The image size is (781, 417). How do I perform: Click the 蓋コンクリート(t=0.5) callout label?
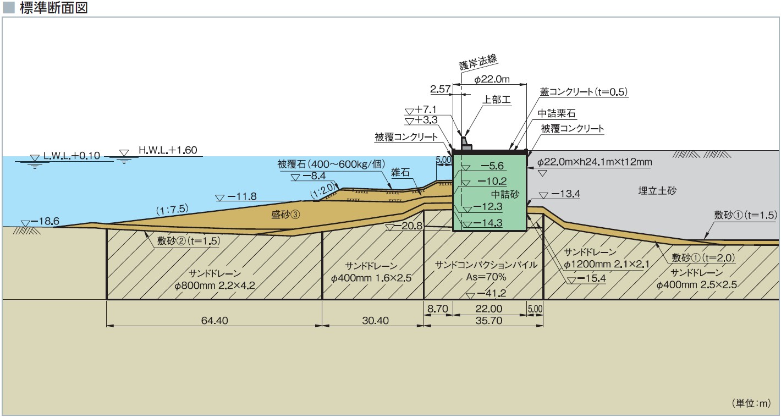coord(584,92)
